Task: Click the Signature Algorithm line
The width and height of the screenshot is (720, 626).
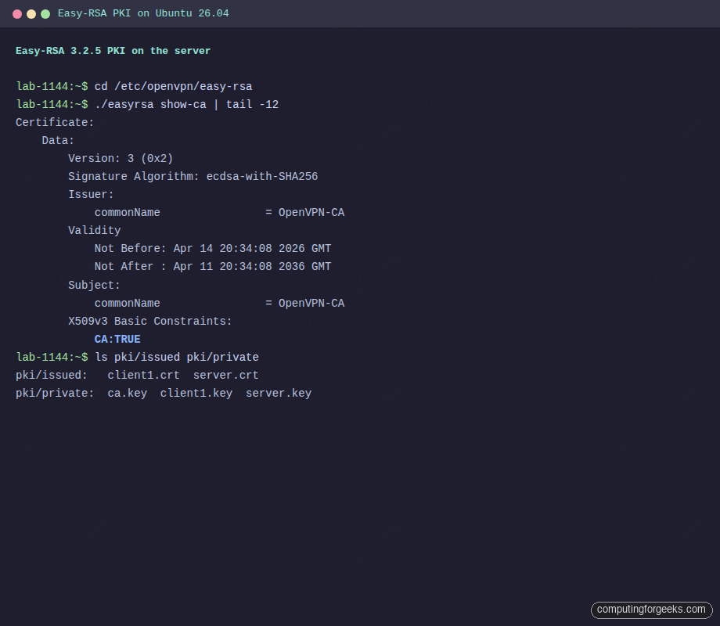Action: 193,176
